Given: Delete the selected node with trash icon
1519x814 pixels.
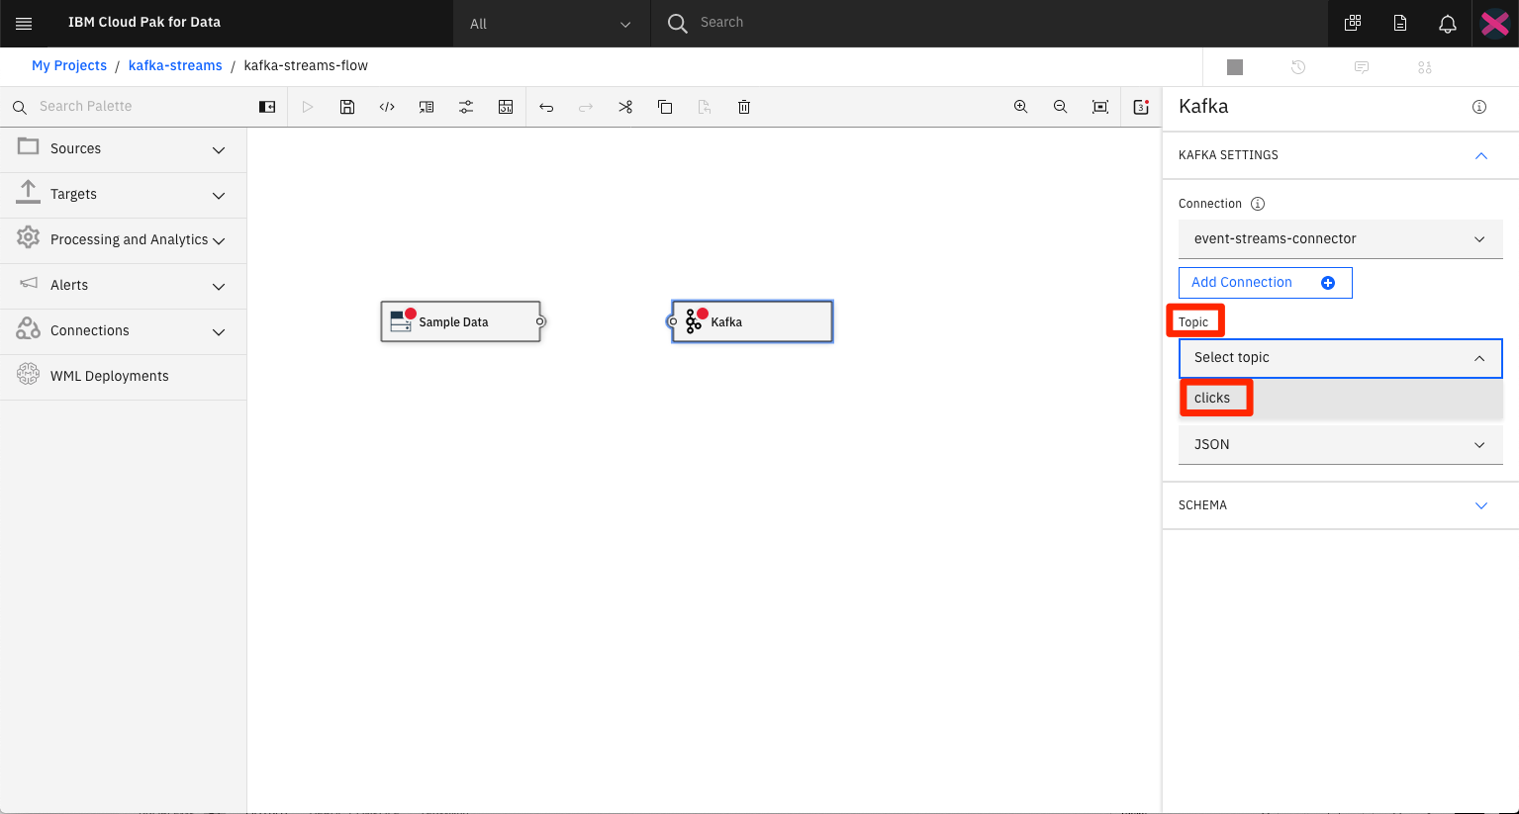Looking at the screenshot, I should pos(744,107).
